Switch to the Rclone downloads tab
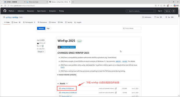This screenshot has width=180, height=97. 37,2
